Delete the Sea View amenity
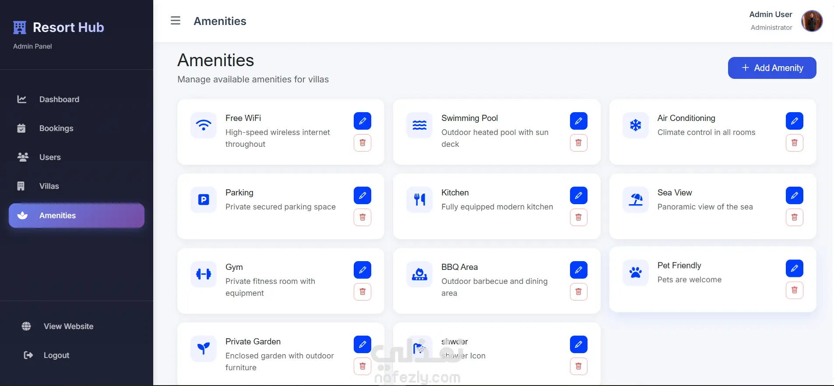The image size is (834, 386). tap(794, 217)
